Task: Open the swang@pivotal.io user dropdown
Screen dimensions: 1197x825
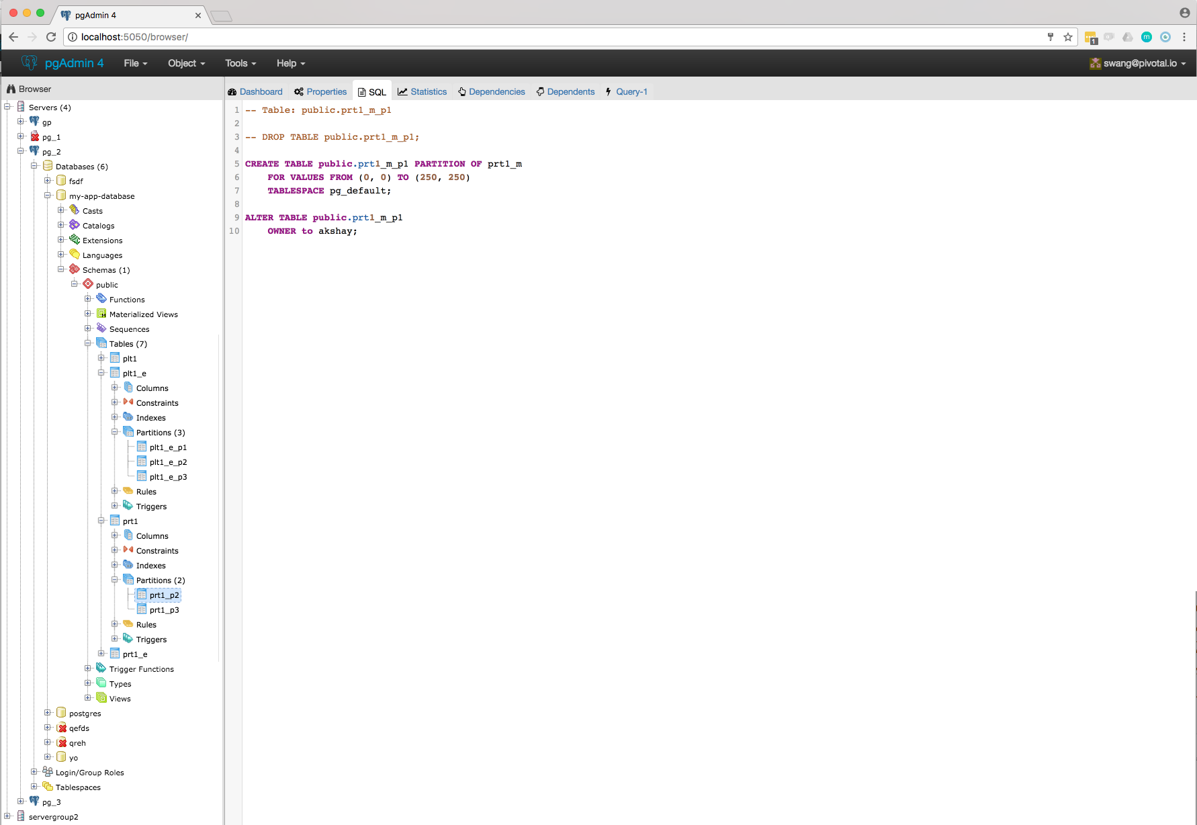Action: (x=1139, y=63)
